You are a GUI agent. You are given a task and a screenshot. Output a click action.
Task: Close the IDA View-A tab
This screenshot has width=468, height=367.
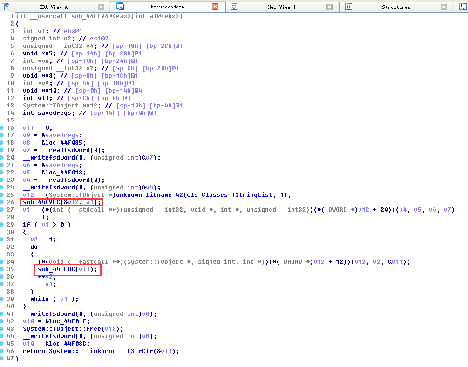[x=101, y=7]
